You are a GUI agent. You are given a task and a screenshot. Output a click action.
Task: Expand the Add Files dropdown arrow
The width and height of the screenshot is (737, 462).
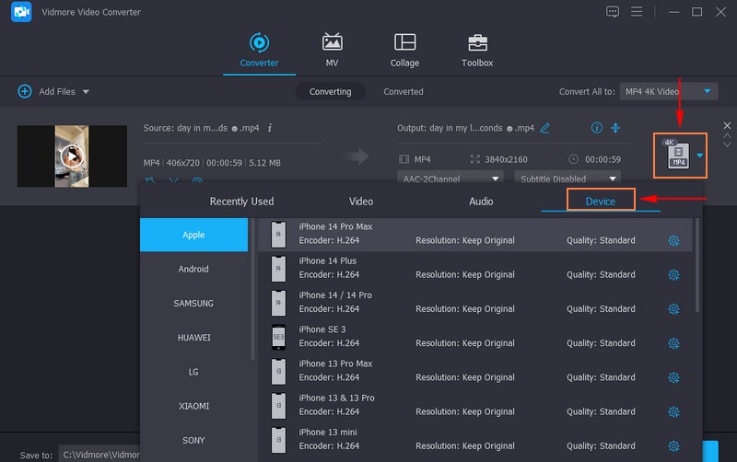pos(86,92)
